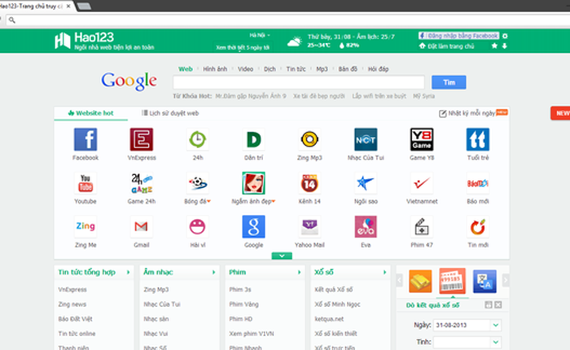Open the lottery ticket widget icon
The height and width of the screenshot is (350, 570).
451,281
